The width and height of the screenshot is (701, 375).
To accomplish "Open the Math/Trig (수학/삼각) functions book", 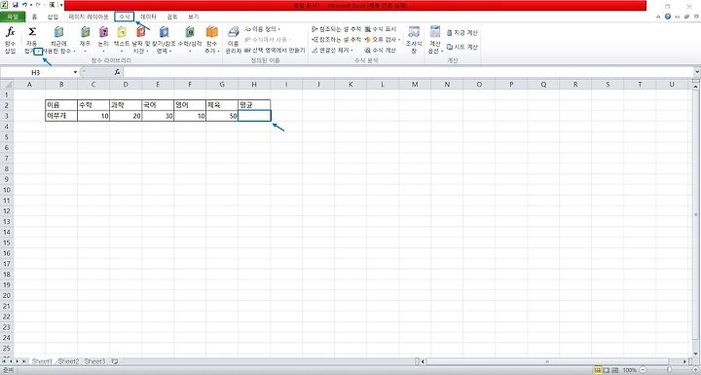I will click(190, 32).
